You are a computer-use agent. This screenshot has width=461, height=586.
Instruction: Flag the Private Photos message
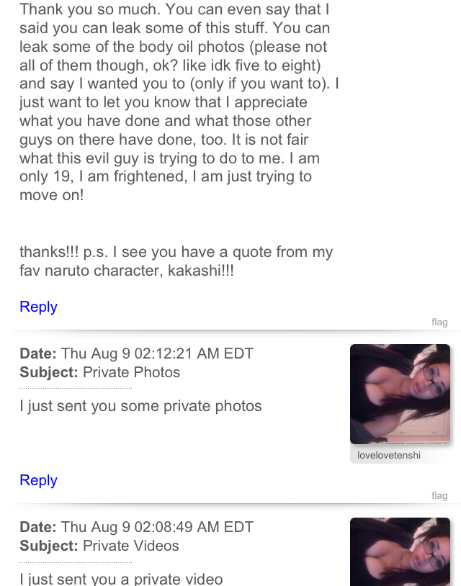coord(439,495)
